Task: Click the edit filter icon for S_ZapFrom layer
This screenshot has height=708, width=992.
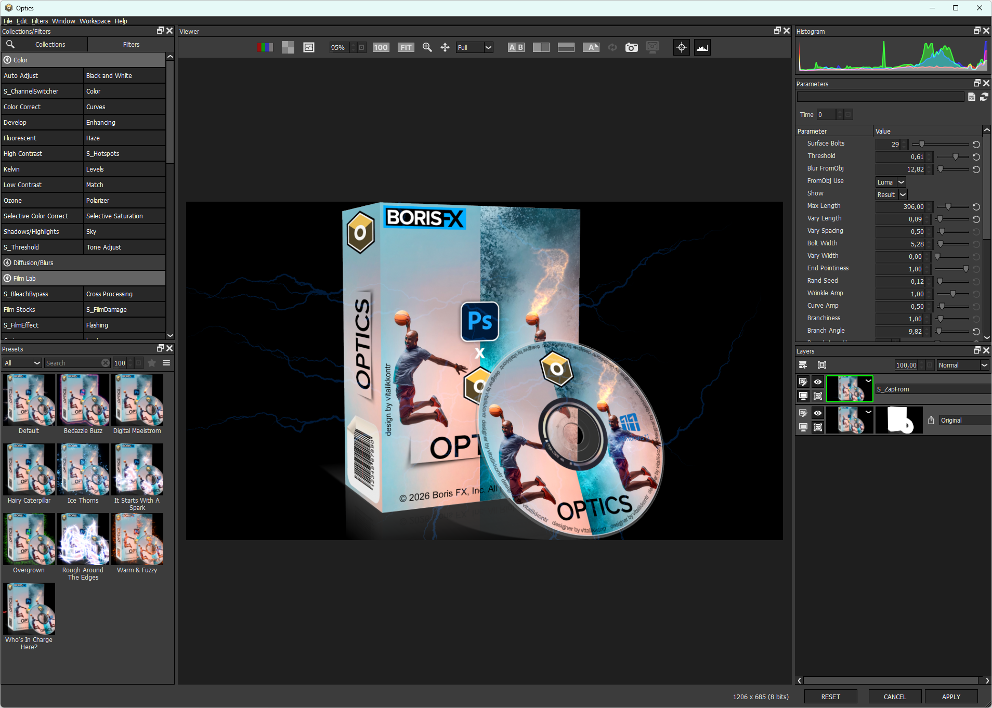Action: click(803, 382)
